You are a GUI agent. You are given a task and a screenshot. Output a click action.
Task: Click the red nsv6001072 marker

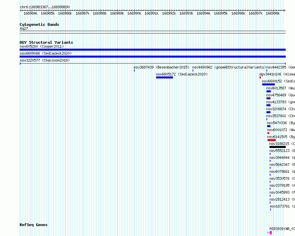268,133
